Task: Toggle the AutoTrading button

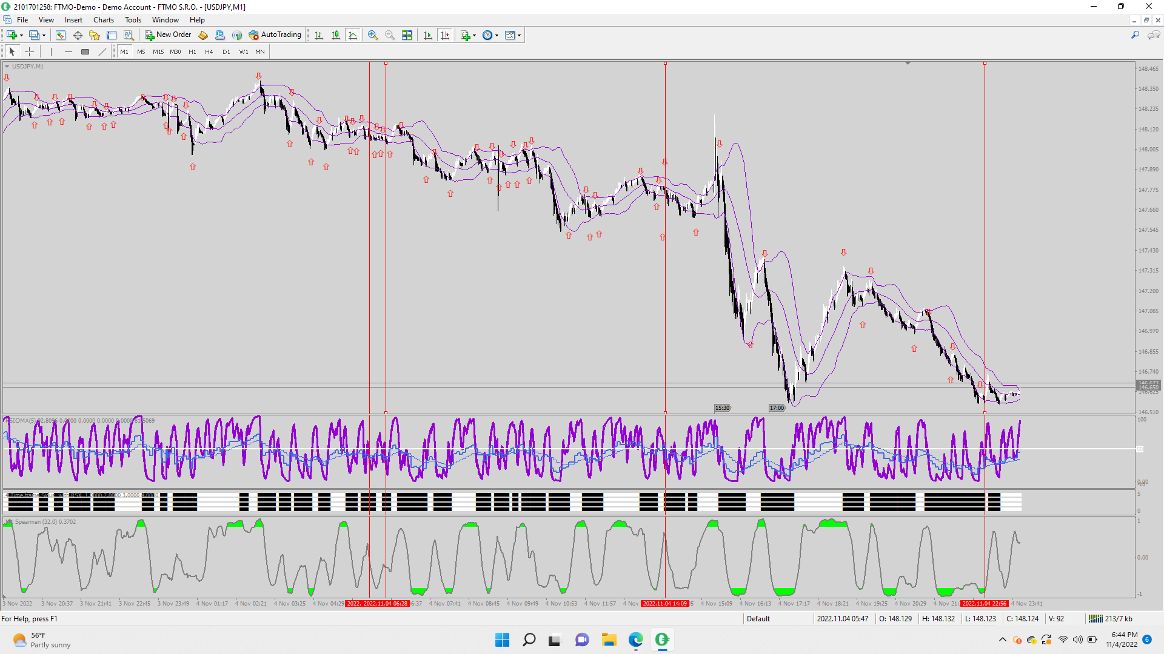Action: coord(275,35)
